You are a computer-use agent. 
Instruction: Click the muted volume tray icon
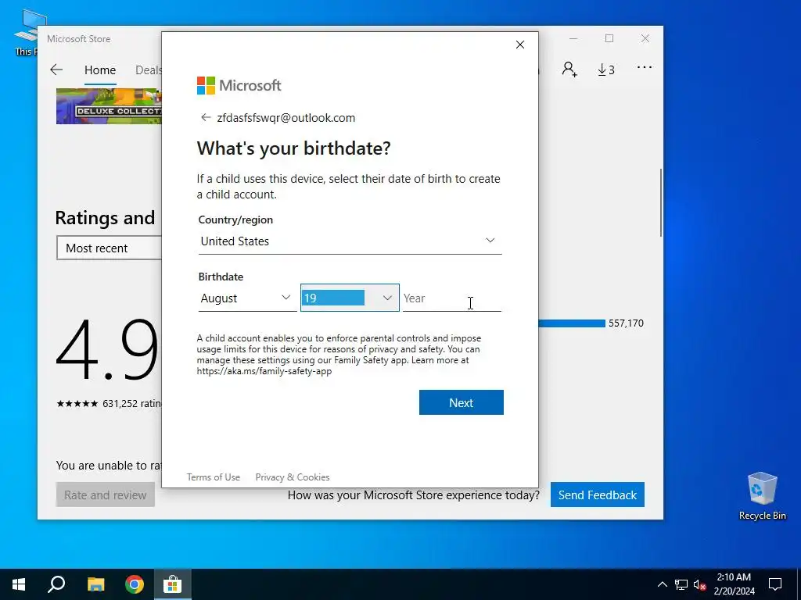[699, 584]
